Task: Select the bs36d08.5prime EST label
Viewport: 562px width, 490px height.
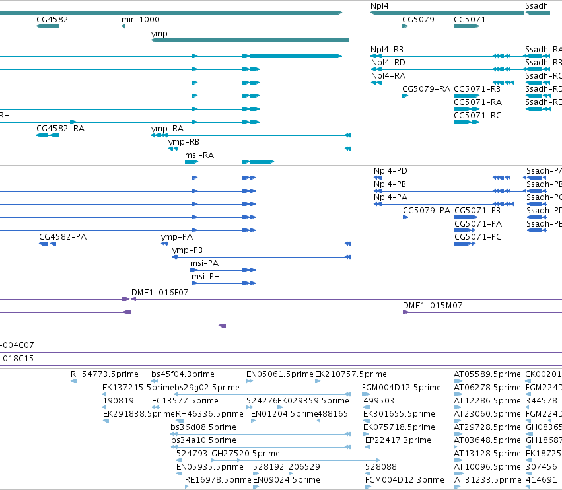Action: pyautogui.click(x=203, y=427)
